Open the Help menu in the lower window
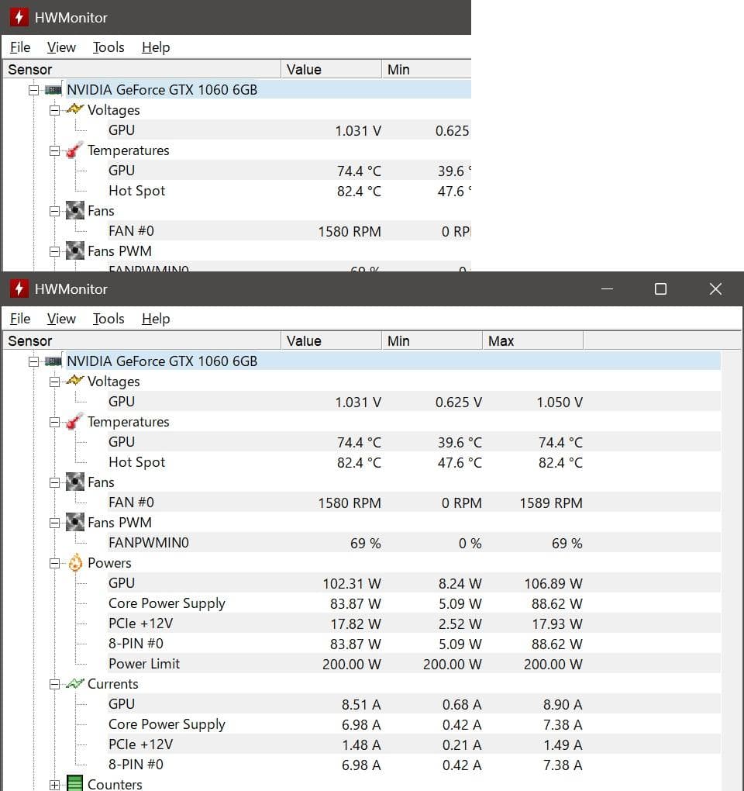 click(156, 319)
